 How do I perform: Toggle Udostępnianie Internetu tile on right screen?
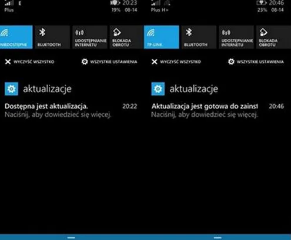click(x=236, y=37)
